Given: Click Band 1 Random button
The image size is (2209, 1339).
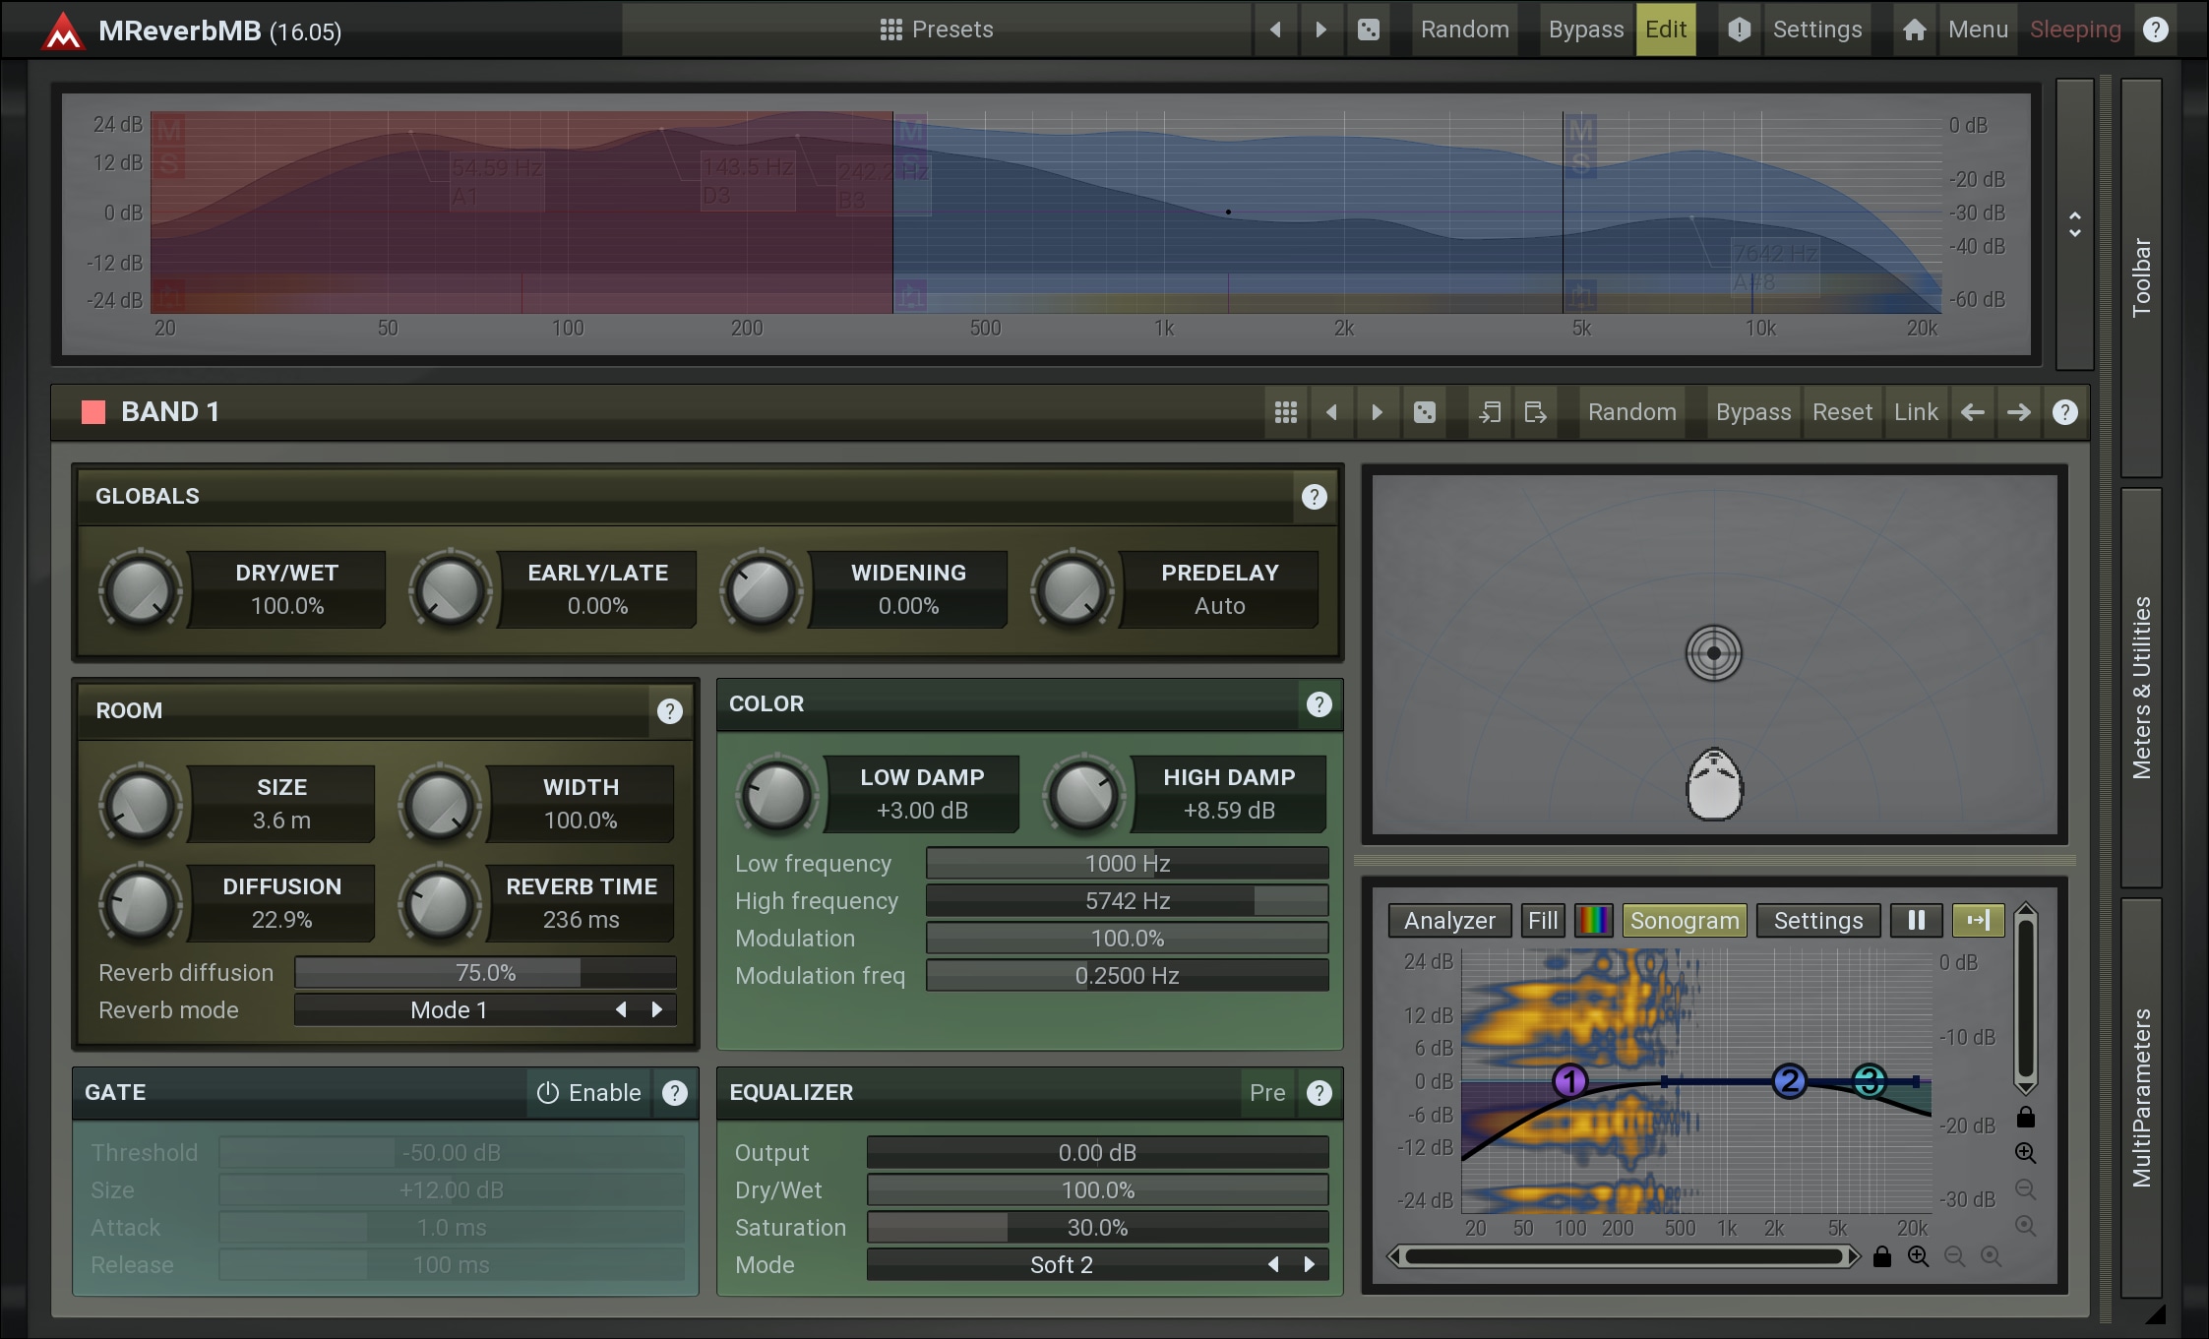Looking at the screenshot, I should tap(1631, 412).
